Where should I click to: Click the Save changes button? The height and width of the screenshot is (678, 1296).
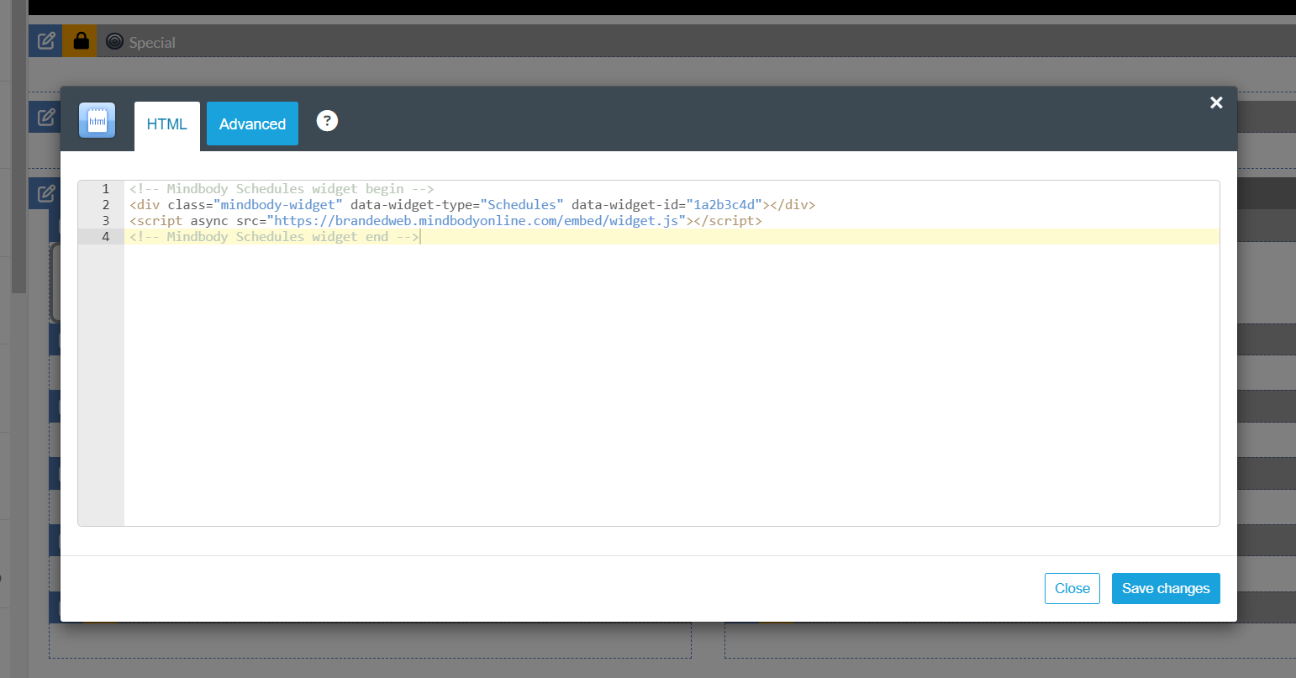click(x=1166, y=588)
